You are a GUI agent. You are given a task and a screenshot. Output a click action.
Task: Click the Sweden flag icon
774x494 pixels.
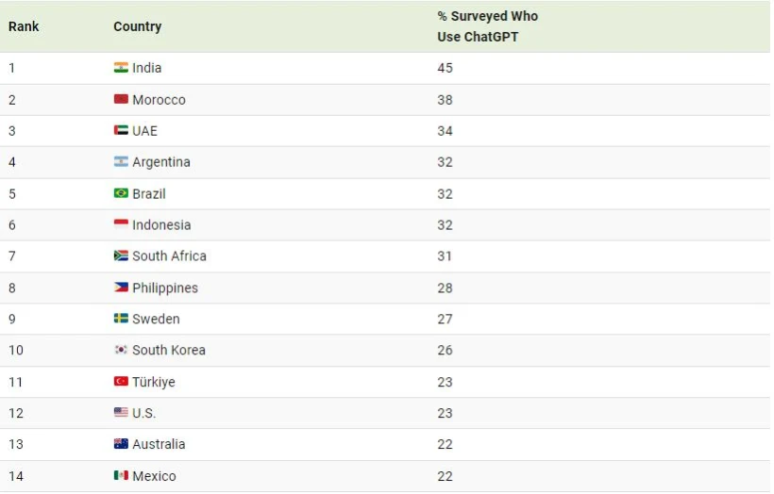(x=121, y=319)
